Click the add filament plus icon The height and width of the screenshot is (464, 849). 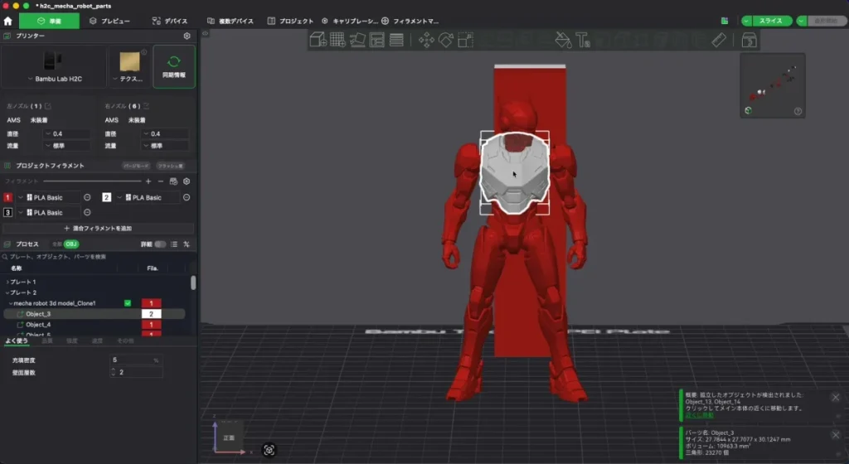point(148,181)
